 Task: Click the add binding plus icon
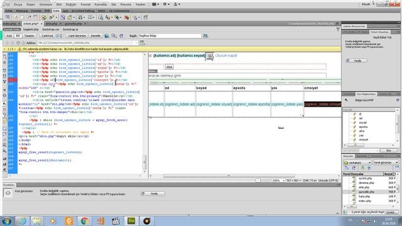click(x=346, y=100)
